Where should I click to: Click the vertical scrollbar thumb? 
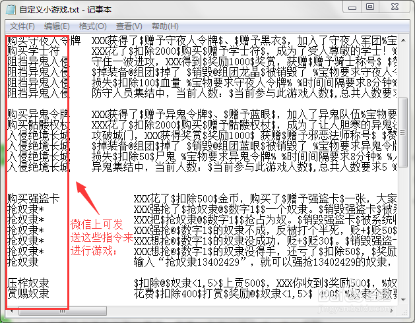[x=403, y=132]
